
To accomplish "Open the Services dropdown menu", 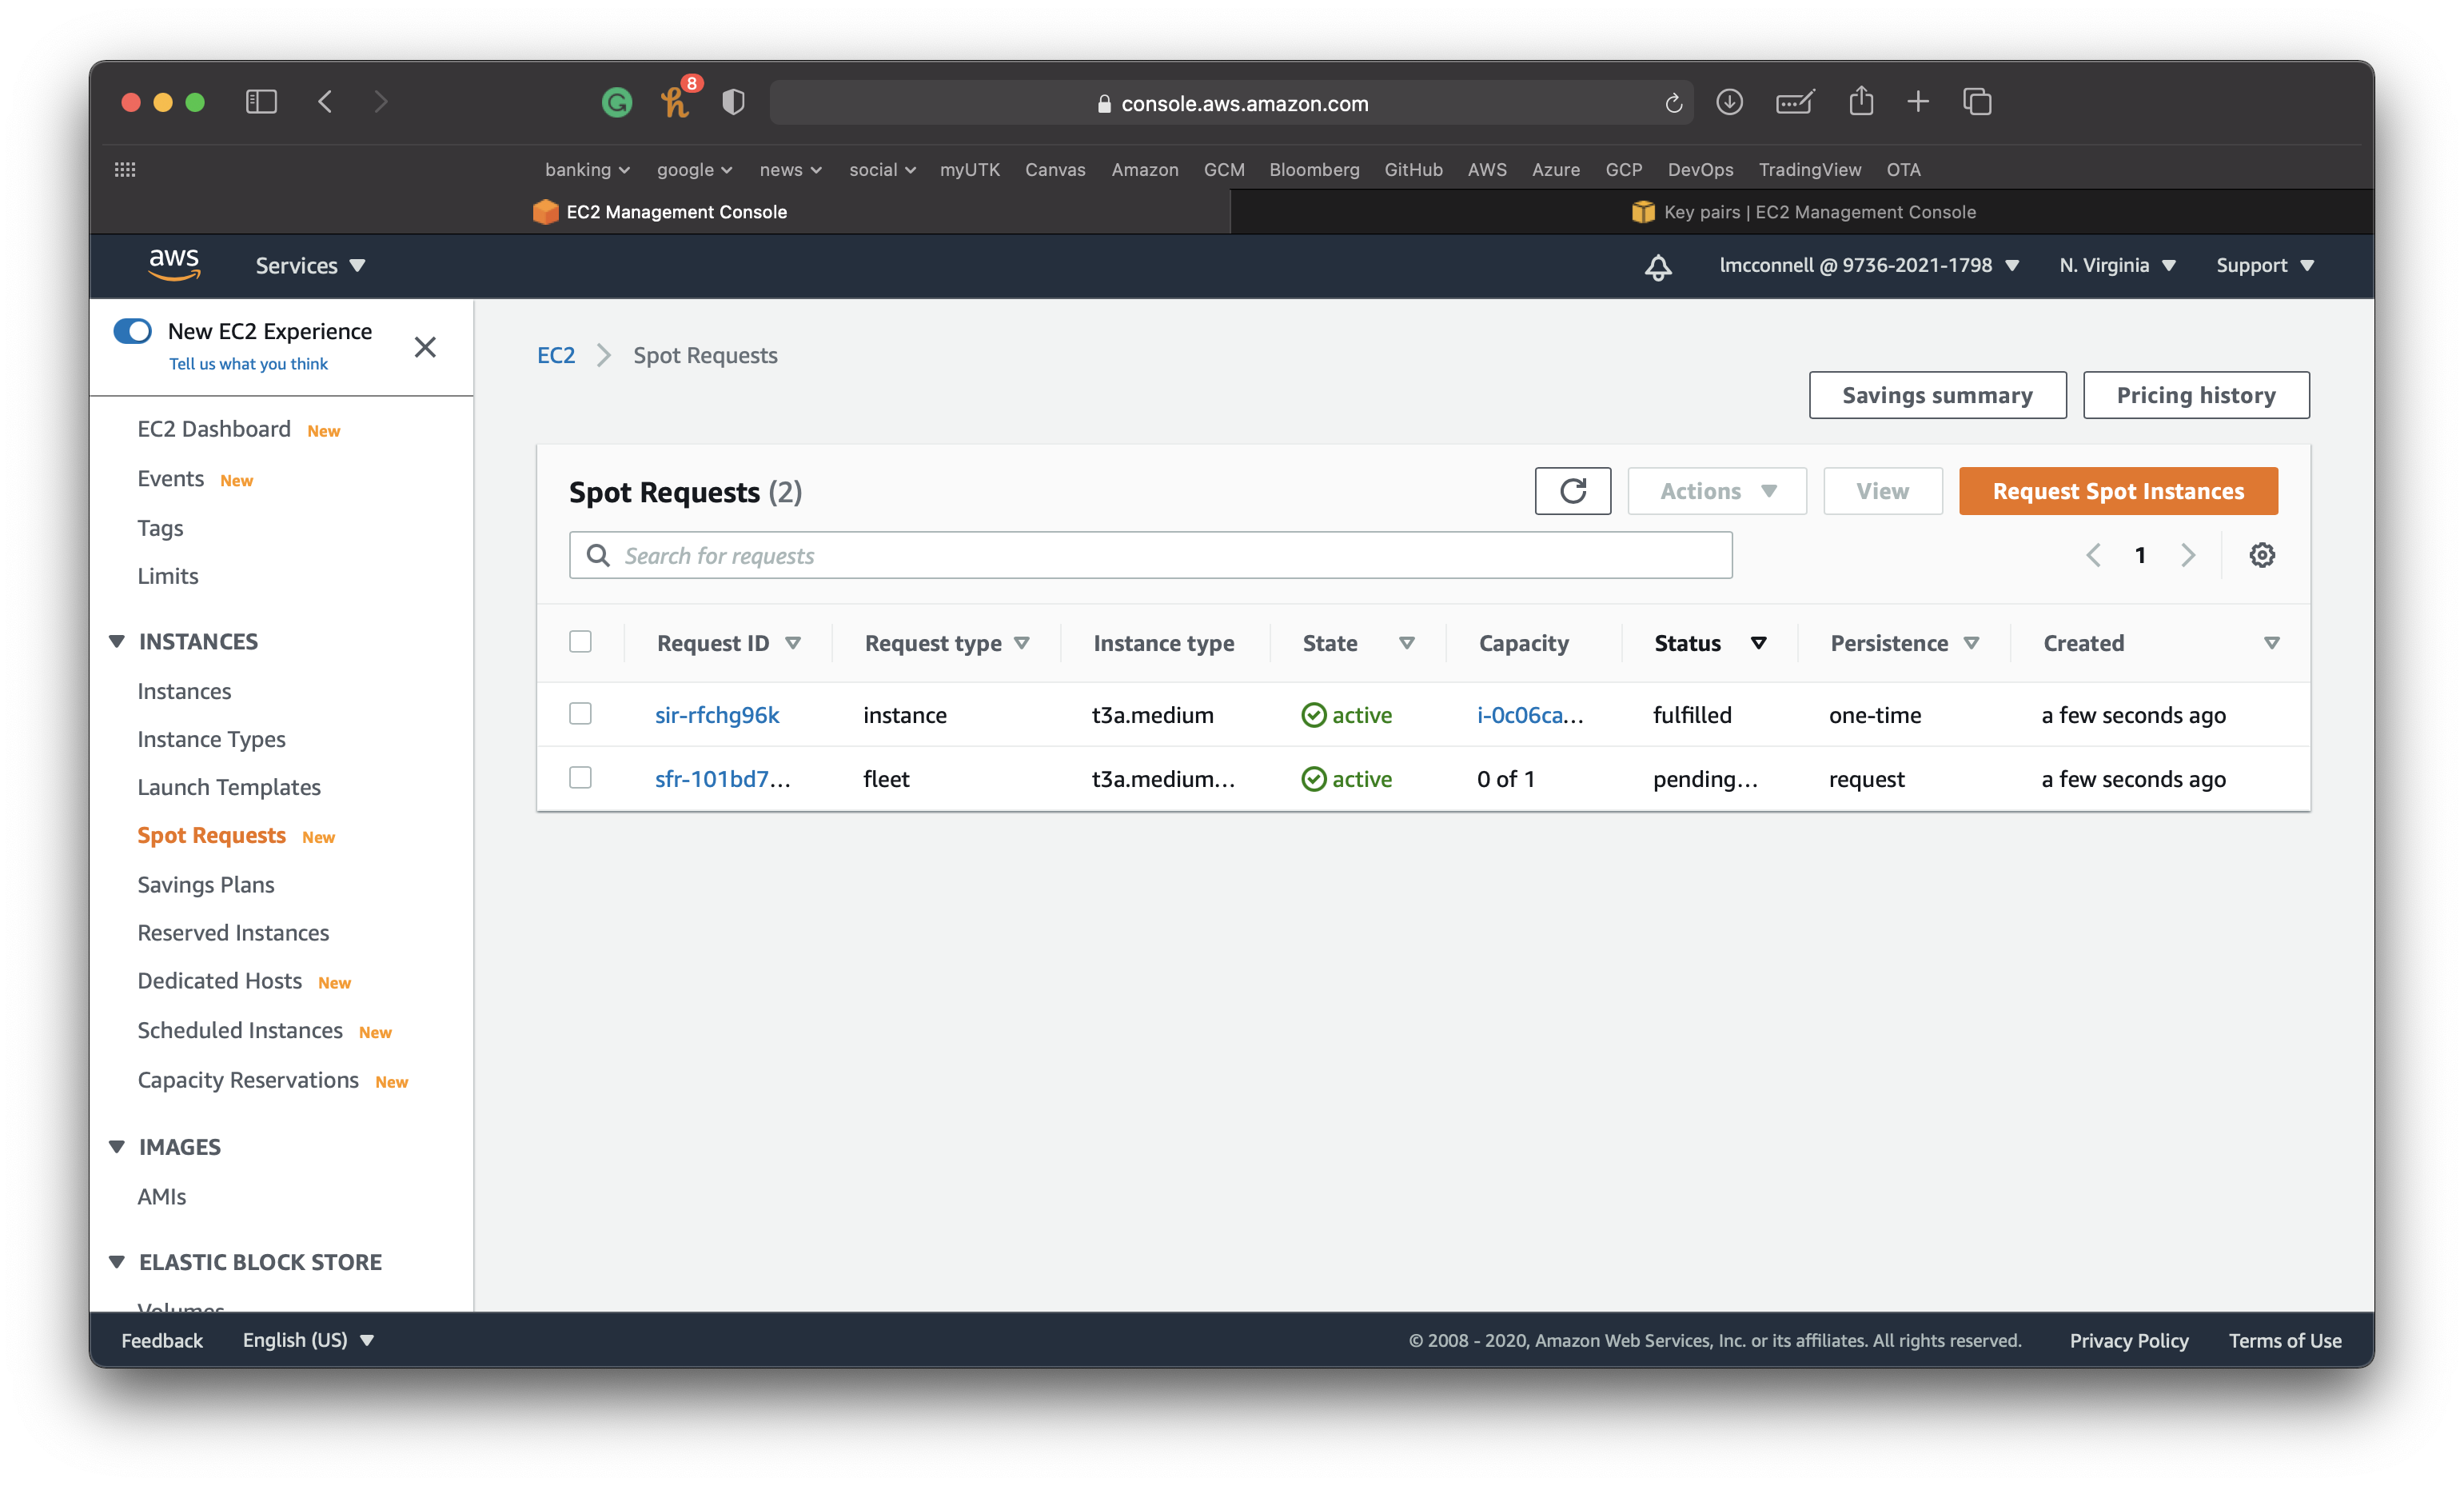I will pos(310,266).
